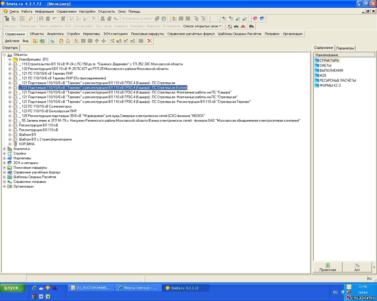Click the М29 toolbar icon
The width and height of the screenshot is (377, 301).
pyautogui.click(x=119, y=41)
